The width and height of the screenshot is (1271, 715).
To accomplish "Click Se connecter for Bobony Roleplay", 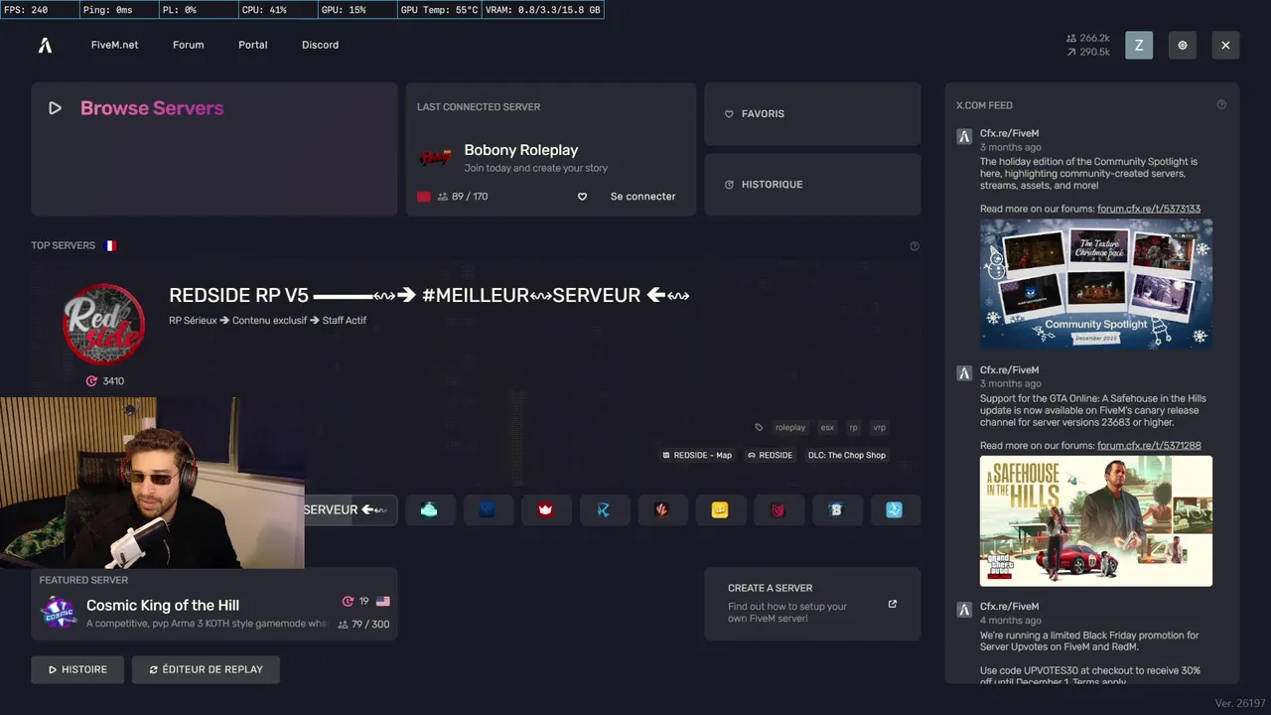I will pyautogui.click(x=642, y=197).
